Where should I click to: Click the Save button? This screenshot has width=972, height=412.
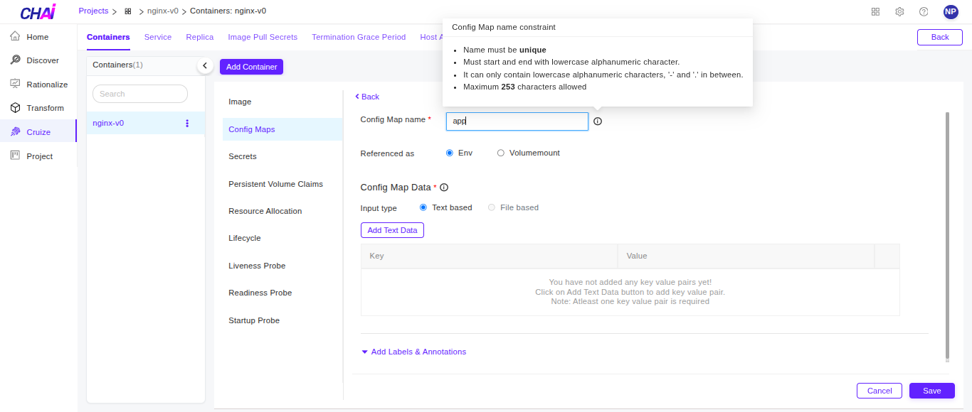[931, 391]
